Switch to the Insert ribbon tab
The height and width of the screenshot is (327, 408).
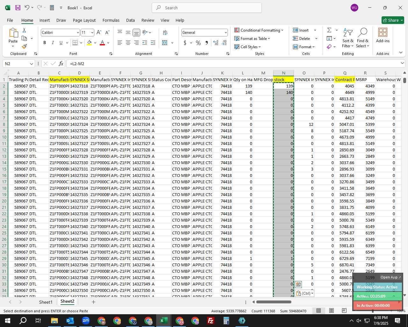tap(45, 20)
